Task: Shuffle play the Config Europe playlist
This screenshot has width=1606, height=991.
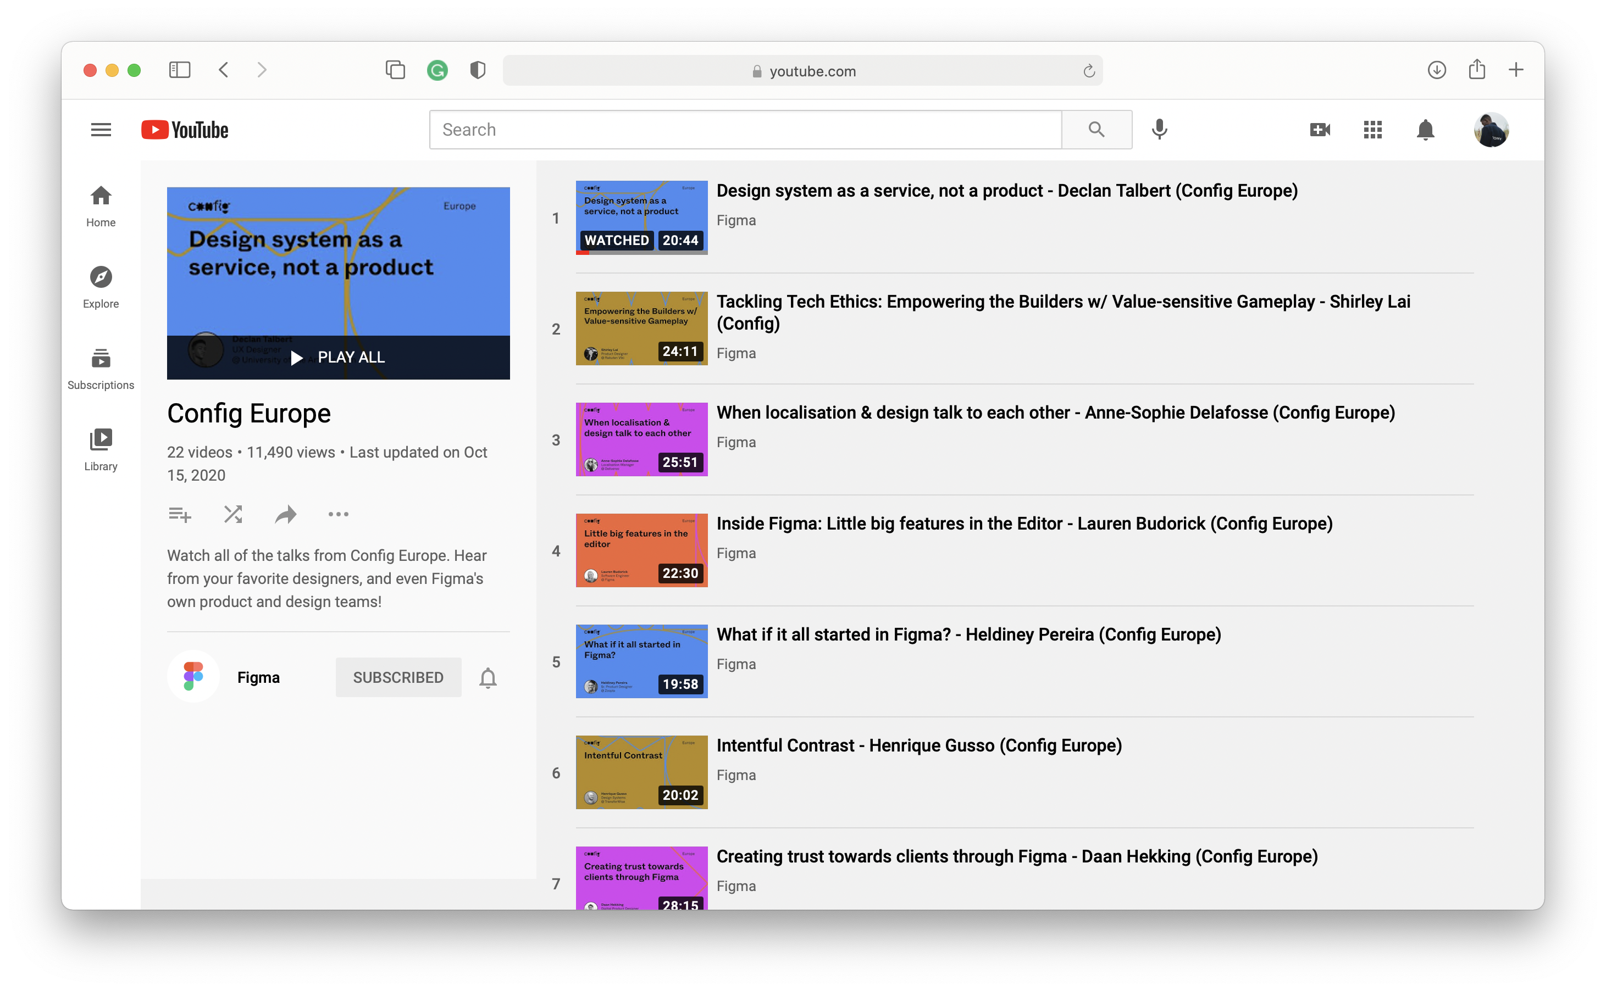Action: [233, 515]
